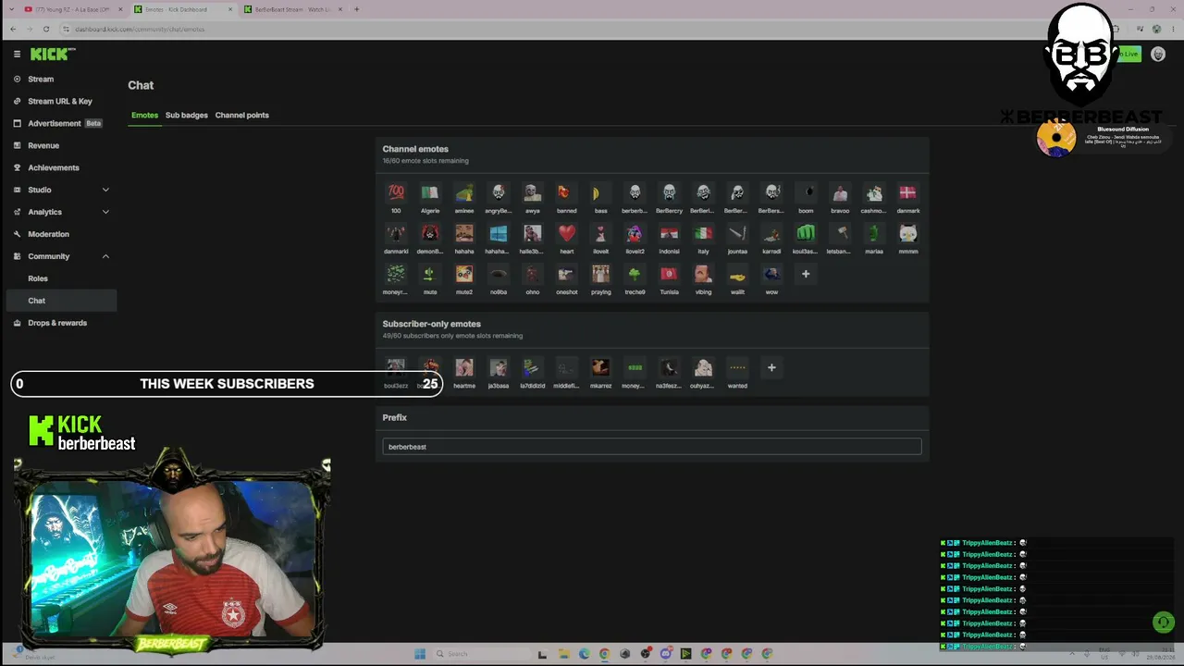Close the Young RZ YouTube tab
The width and height of the screenshot is (1184, 666).
coord(120,9)
